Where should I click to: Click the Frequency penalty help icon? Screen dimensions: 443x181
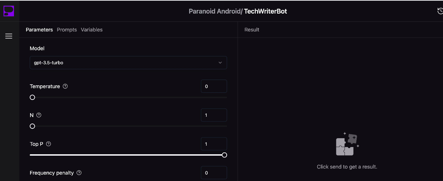pyautogui.click(x=79, y=173)
